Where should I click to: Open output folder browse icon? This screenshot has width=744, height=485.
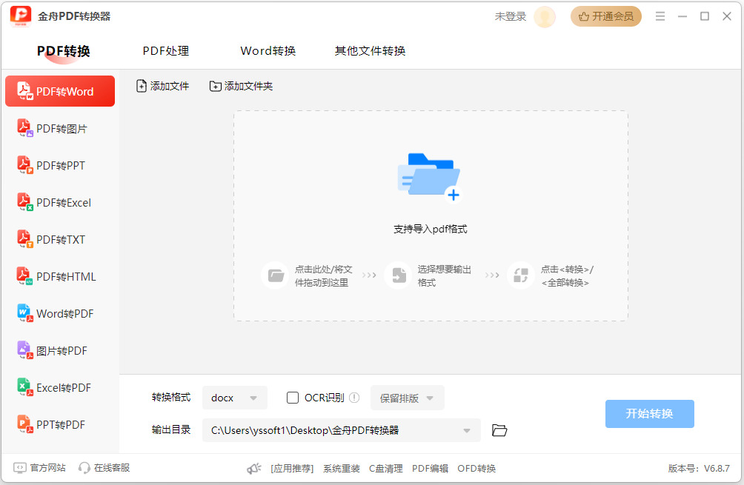pos(499,430)
